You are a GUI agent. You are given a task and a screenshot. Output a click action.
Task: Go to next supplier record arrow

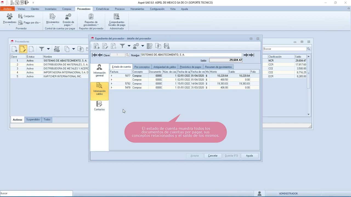click(x=246, y=55)
